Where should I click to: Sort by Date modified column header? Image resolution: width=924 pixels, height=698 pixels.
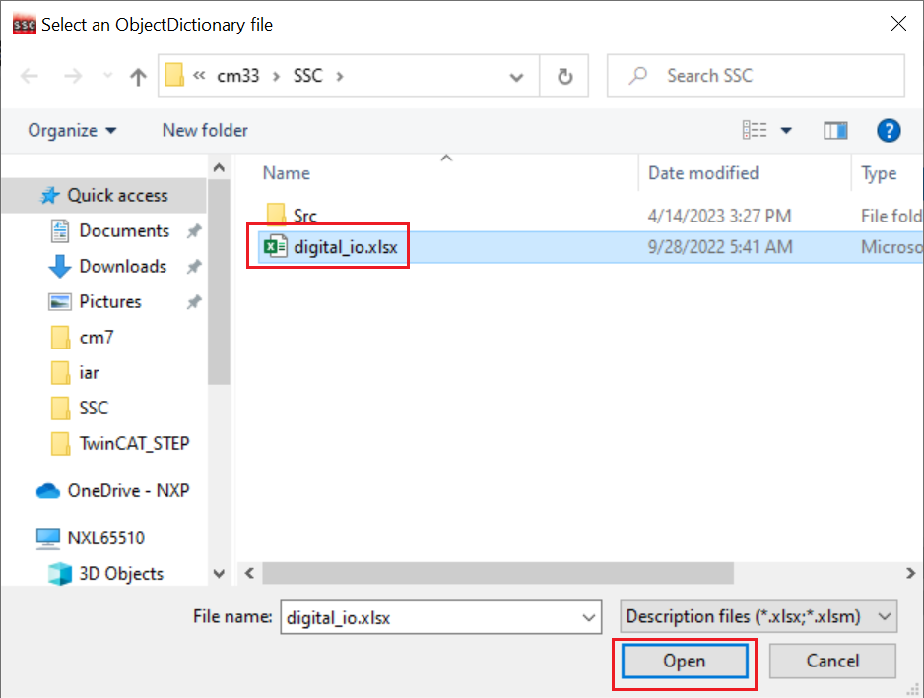point(703,173)
